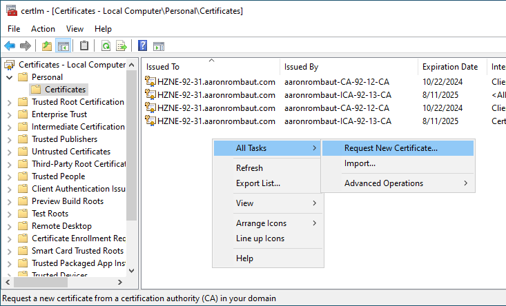Sort by the Expiration Date column header
Viewport: 506px width, 306px height.
pos(449,67)
